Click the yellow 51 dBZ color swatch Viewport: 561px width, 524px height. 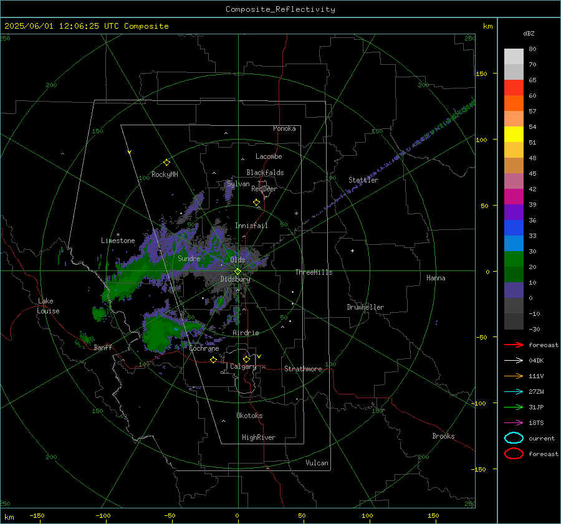514,134
